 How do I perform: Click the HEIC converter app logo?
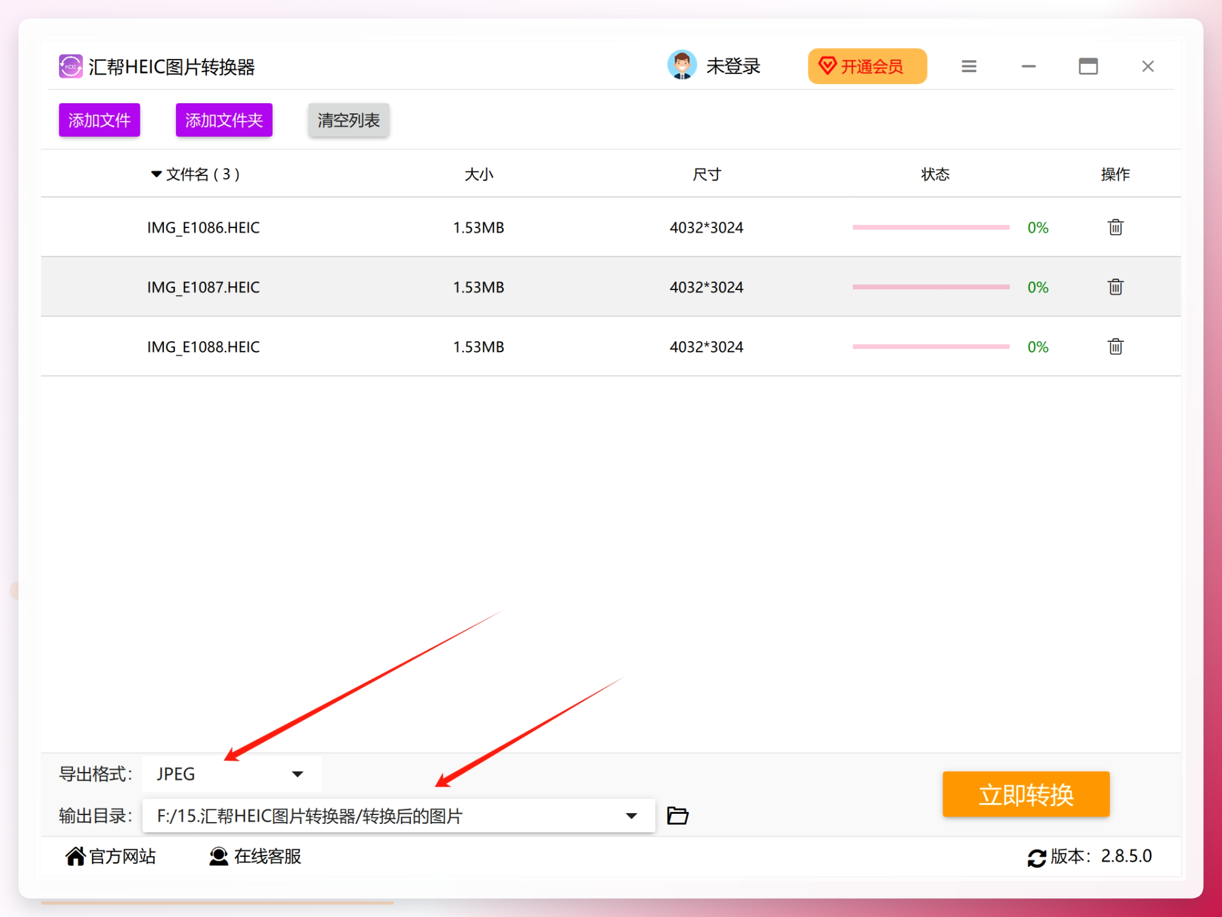coord(71,66)
